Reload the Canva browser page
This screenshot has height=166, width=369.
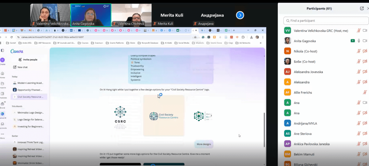tap(11, 37)
